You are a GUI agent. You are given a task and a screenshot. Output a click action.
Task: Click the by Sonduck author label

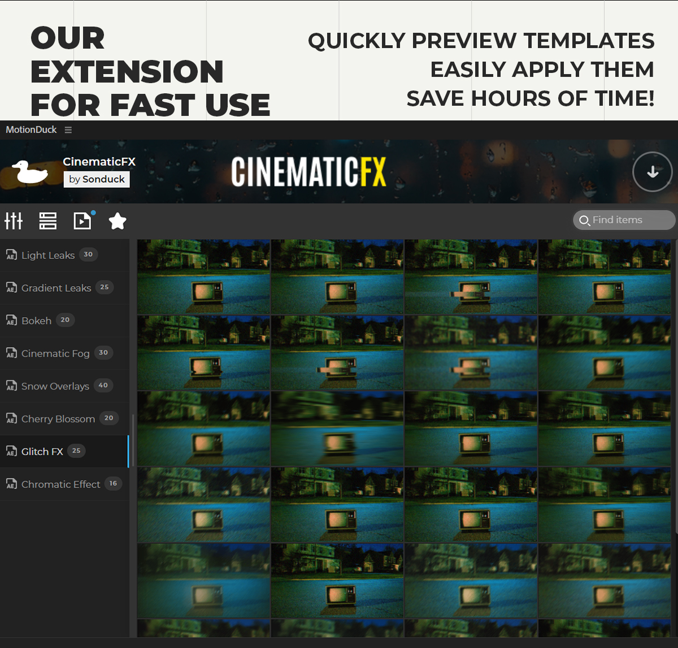pyautogui.click(x=97, y=179)
